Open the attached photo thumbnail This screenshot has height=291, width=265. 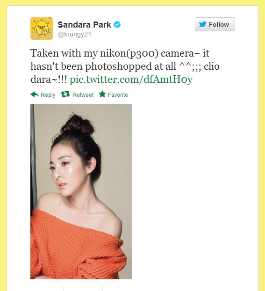(81, 191)
